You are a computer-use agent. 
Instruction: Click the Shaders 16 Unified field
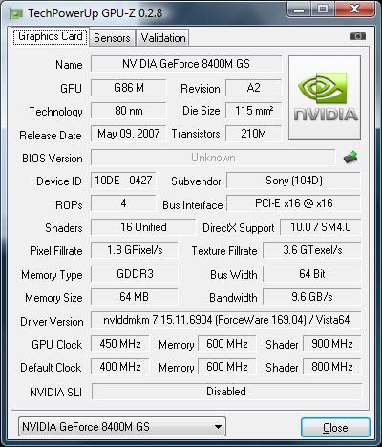point(143,227)
